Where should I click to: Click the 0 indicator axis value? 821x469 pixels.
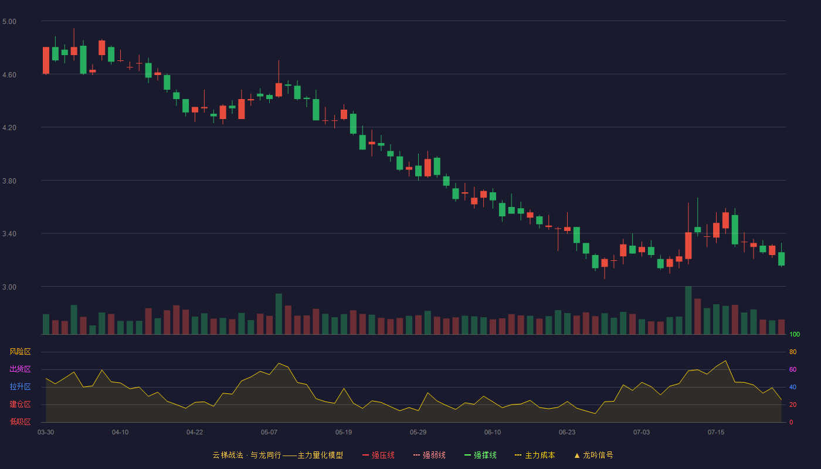(791, 422)
